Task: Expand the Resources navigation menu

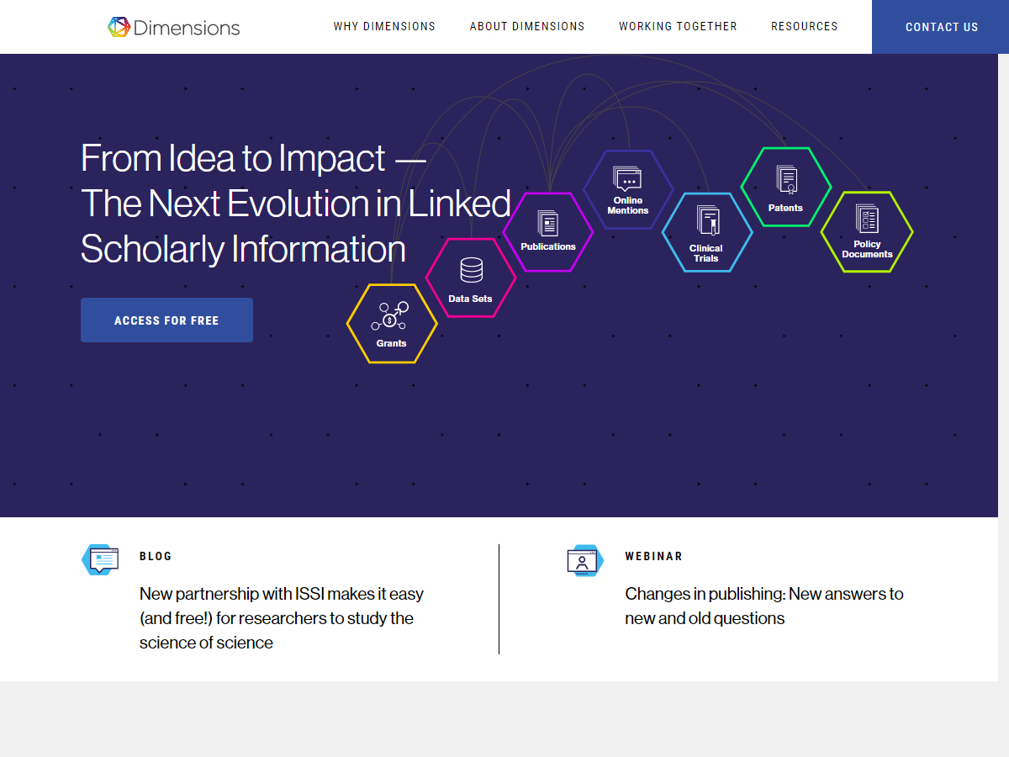Action: 804,27
